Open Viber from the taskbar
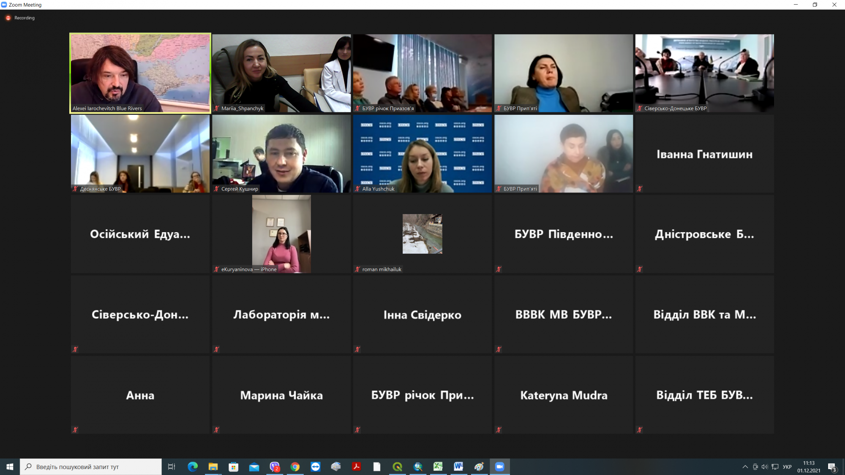 [275, 467]
